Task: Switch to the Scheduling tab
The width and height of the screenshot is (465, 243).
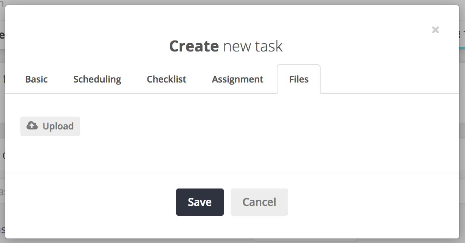Action: tap(97, 79)
